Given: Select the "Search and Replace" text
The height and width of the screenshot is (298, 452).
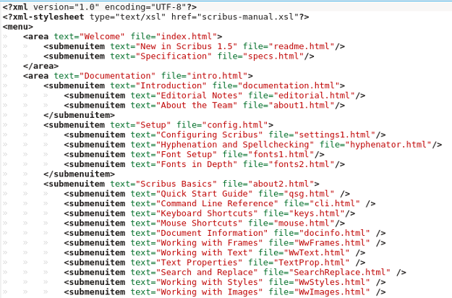Looking at the screenshot, I should (x=207, y=272).
